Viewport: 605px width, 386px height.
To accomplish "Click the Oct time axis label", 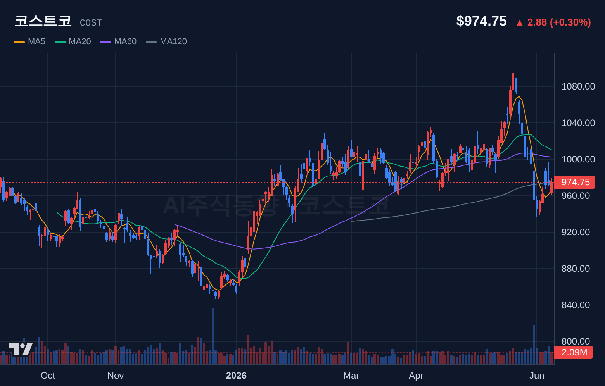I will pyautogui.click(x=48, y=376).
